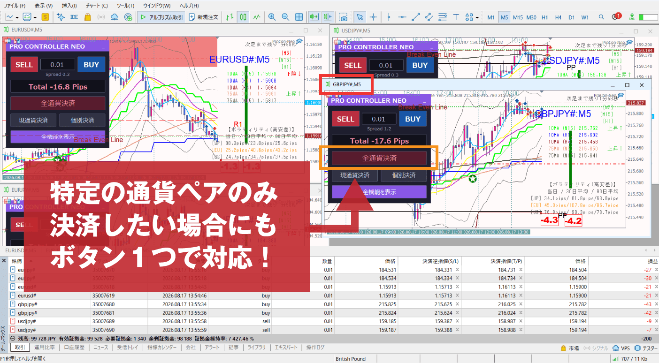The height and width of the screenshot is (363, 659).
Task: Expand the shapes objects dropdown arrow
Action: [x=477, y=18]
